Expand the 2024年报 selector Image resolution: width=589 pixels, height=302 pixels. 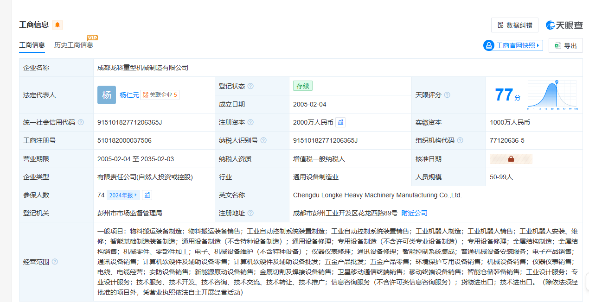tap(123, 195)
